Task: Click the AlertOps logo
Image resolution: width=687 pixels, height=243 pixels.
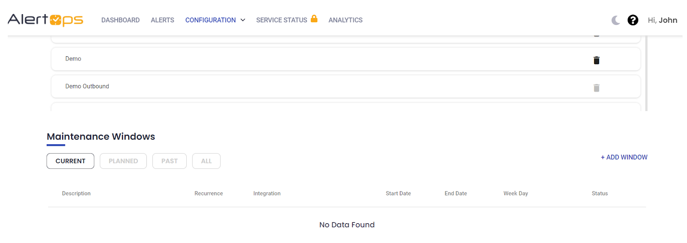Action: [45, 20]
